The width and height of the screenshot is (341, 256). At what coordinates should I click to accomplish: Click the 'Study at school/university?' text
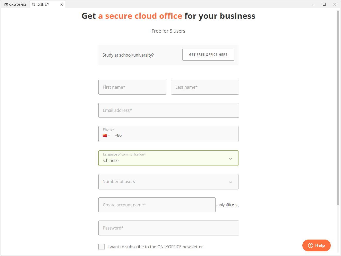pyautogui.click(x=128, y=55)
